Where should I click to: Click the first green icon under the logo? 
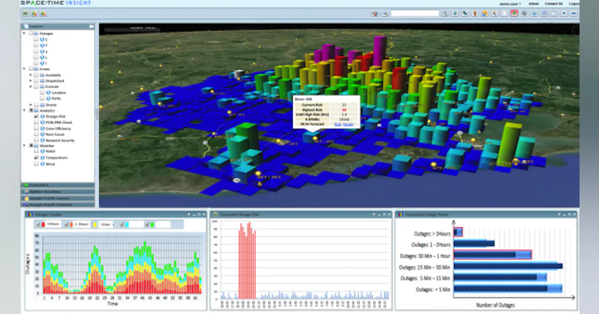[x=25, y=13]
